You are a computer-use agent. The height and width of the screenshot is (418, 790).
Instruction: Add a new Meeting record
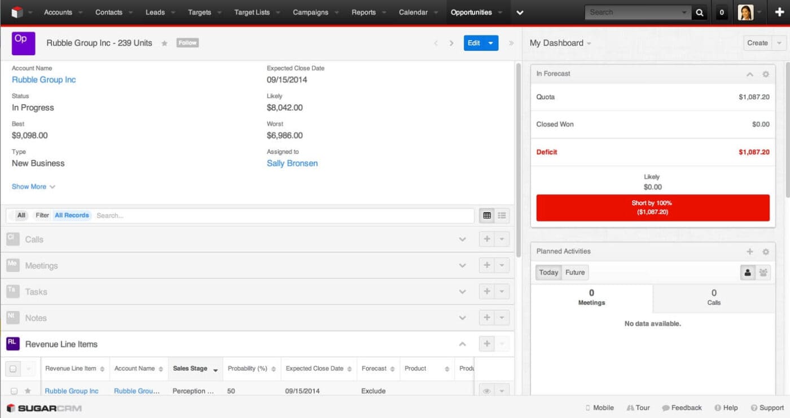[486, 265]
